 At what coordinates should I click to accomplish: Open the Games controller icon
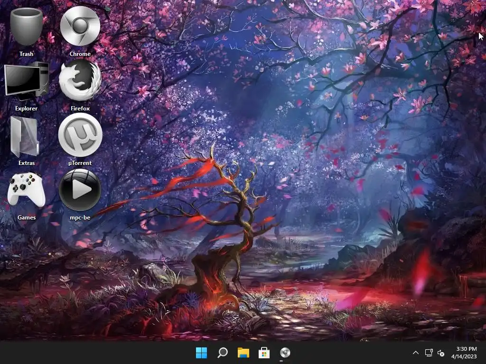(x=27, y=190)
